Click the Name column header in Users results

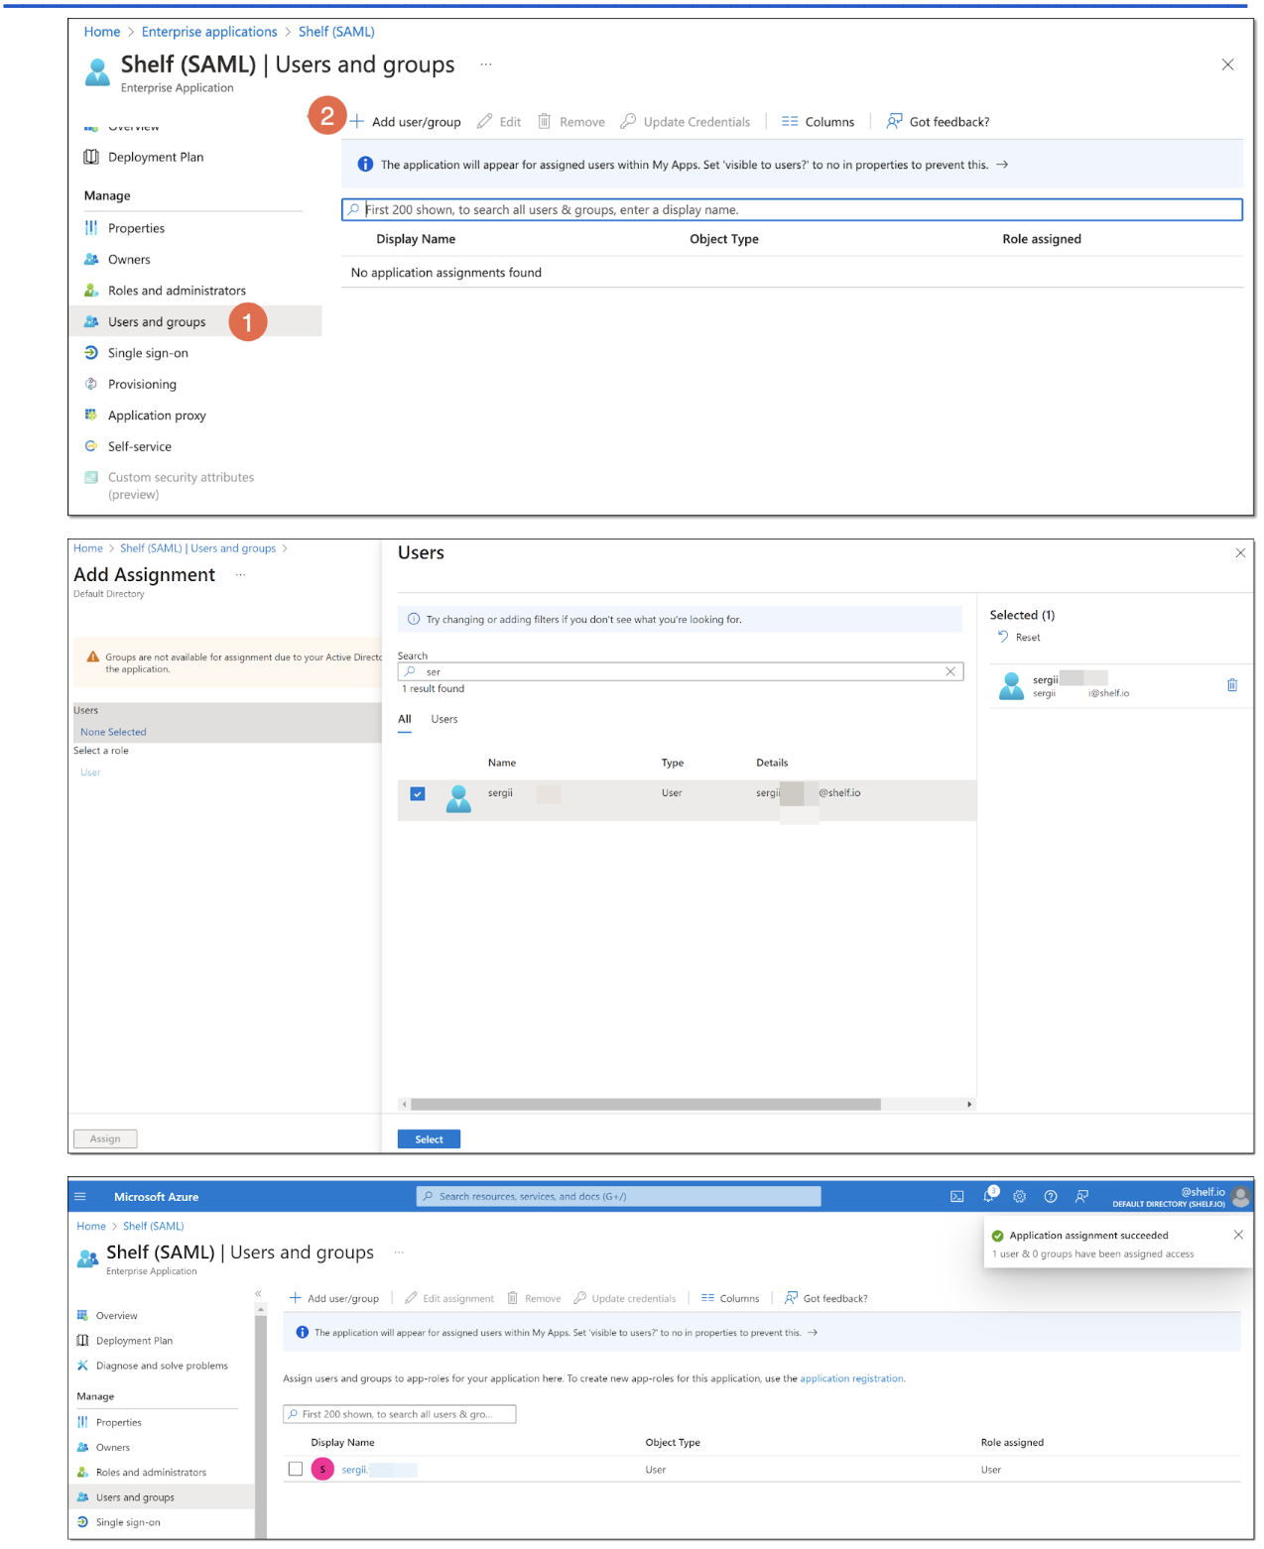502,763
